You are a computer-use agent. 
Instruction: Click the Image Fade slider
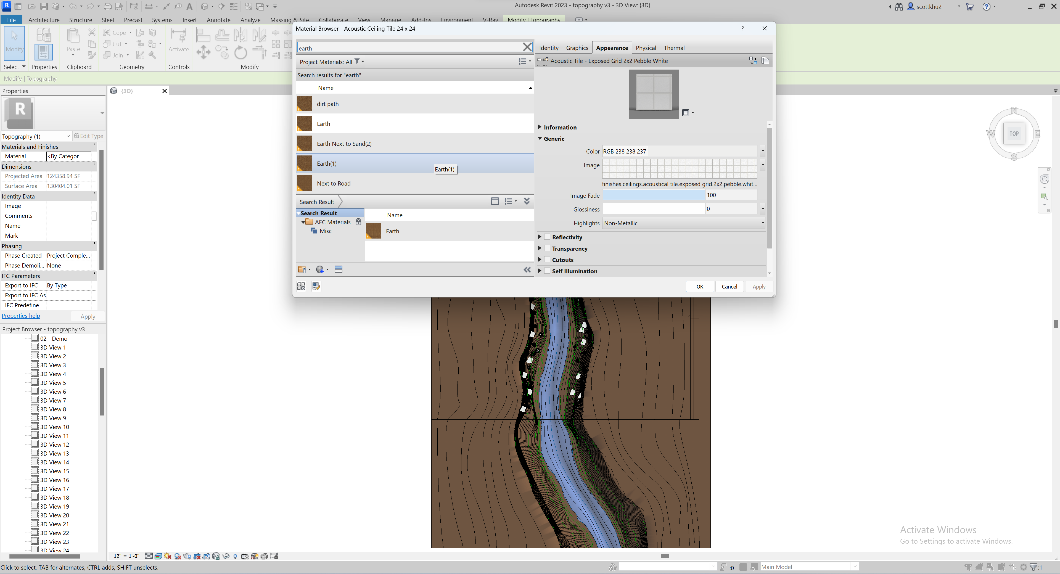(x=654, y=195)
